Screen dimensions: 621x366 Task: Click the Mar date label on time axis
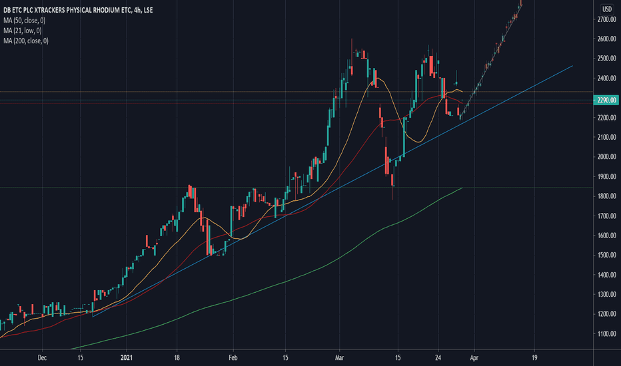(339, 358)
